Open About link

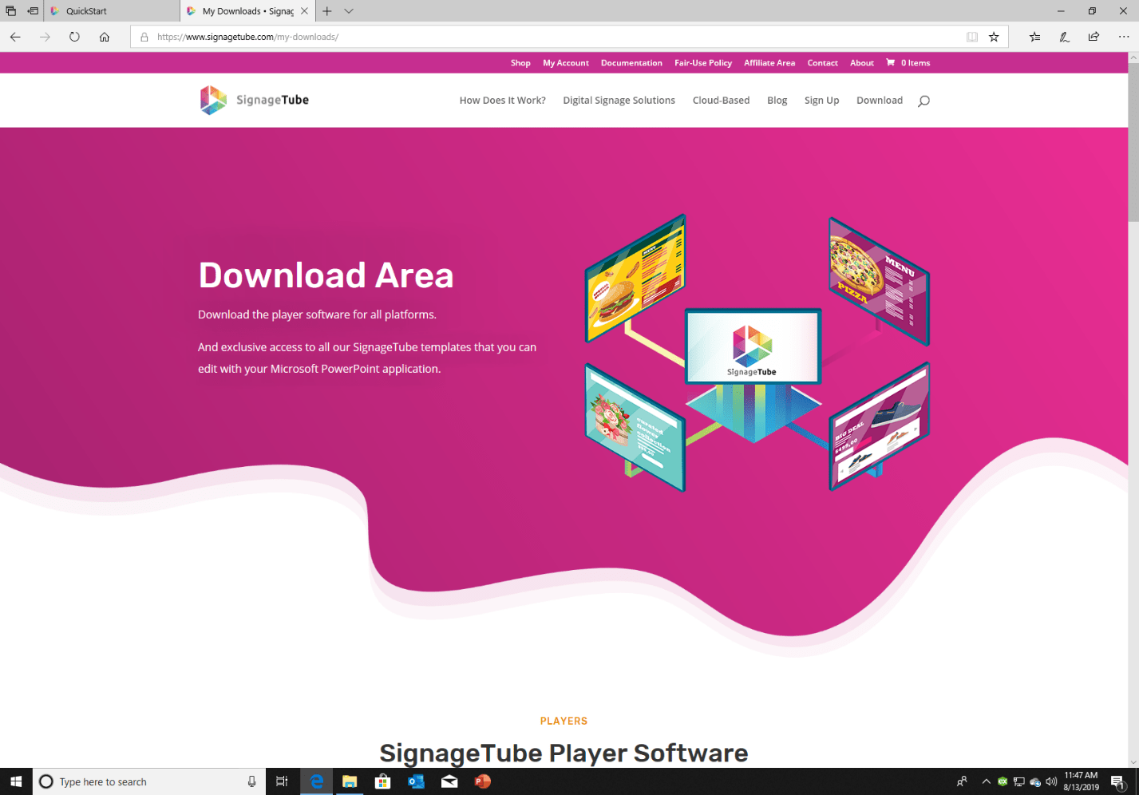click(862, 63)
